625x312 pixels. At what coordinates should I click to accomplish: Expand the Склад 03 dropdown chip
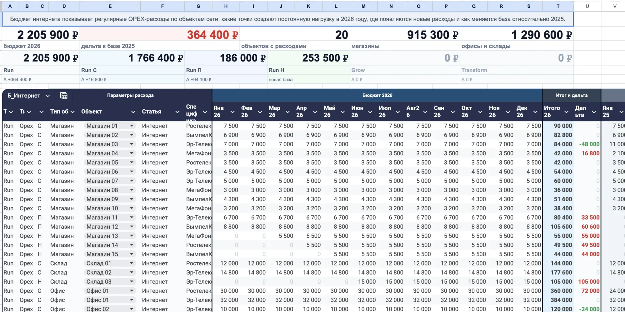(x=132, y=281)
